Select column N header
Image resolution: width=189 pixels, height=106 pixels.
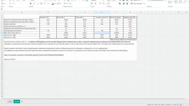coord(186,12)
